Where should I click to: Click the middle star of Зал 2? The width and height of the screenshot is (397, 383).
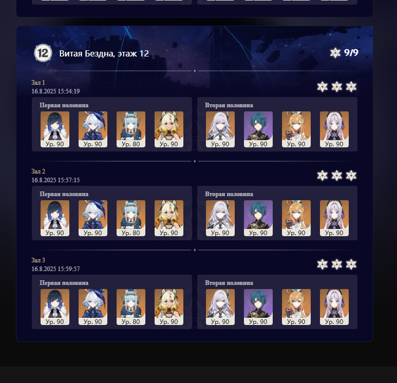337,176
